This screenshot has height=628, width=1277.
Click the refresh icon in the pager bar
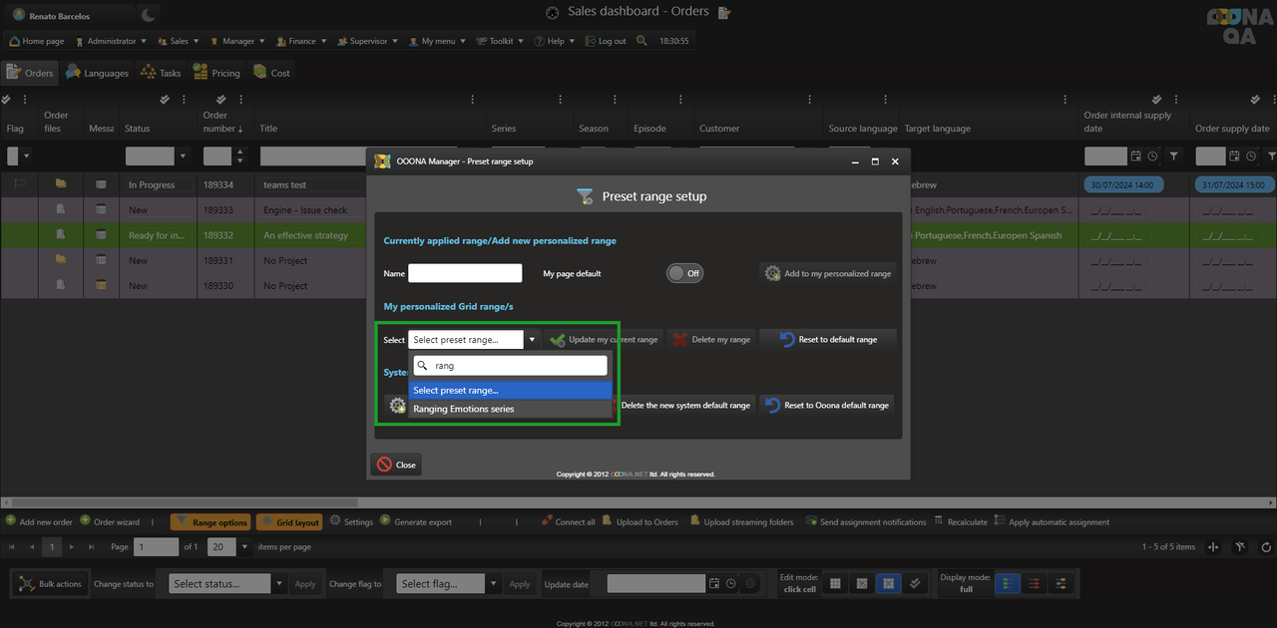[1266, 546]
